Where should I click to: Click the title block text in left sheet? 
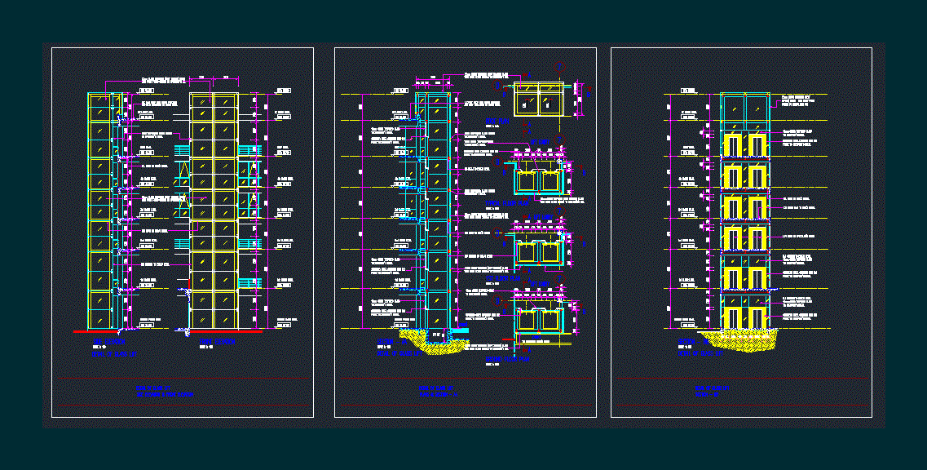point(164,392)
